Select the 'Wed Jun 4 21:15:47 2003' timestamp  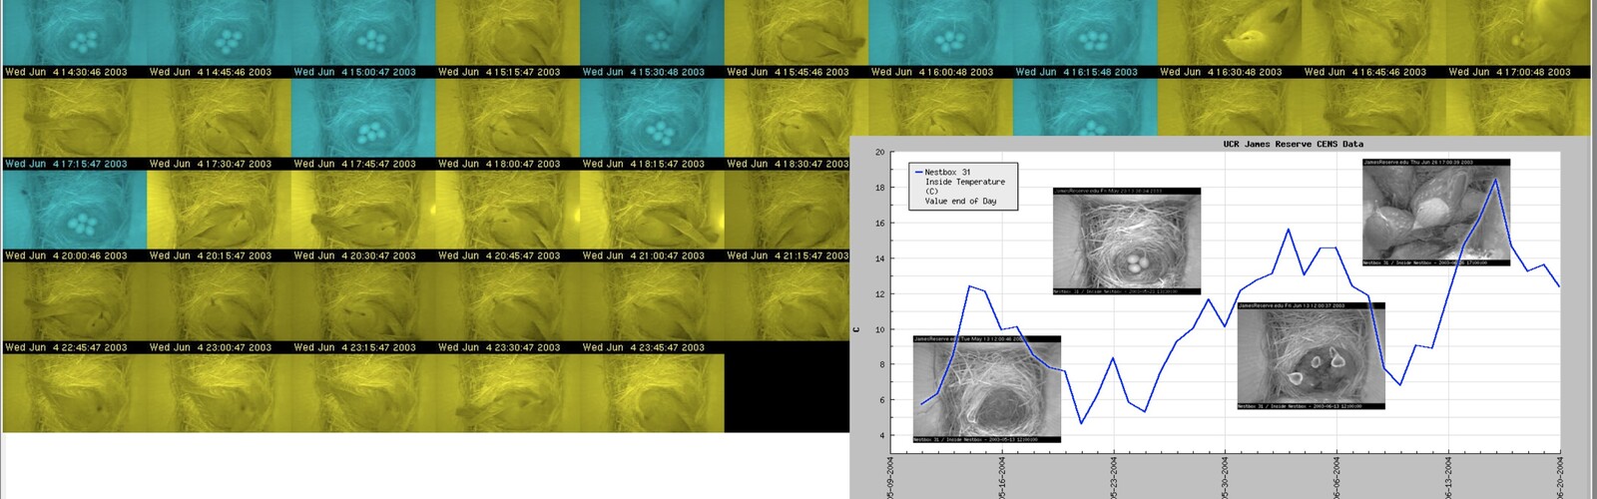[x=788, y=255]
